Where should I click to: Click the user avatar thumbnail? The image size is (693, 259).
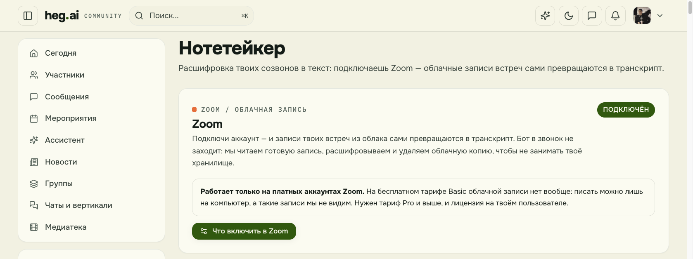click(x=642, y=16)
